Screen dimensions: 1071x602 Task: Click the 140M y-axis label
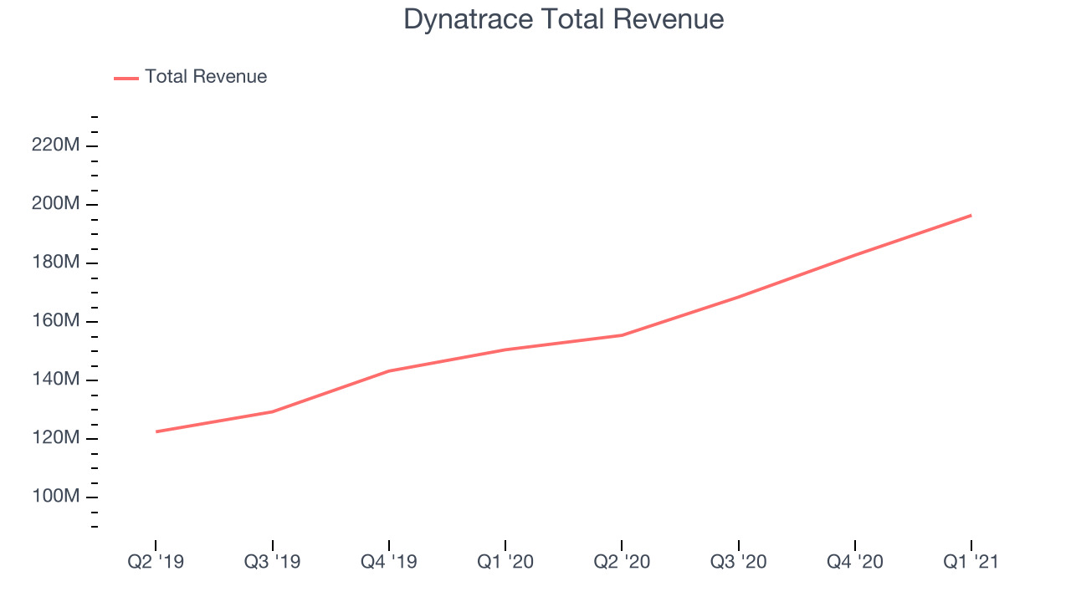pos(56,380)
